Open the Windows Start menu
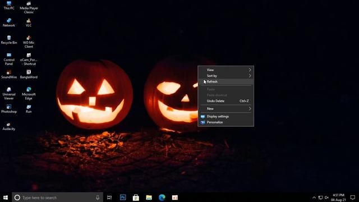The width and height of the screenshot is (359, 202). pyautogui.click(x=6, y=198)
